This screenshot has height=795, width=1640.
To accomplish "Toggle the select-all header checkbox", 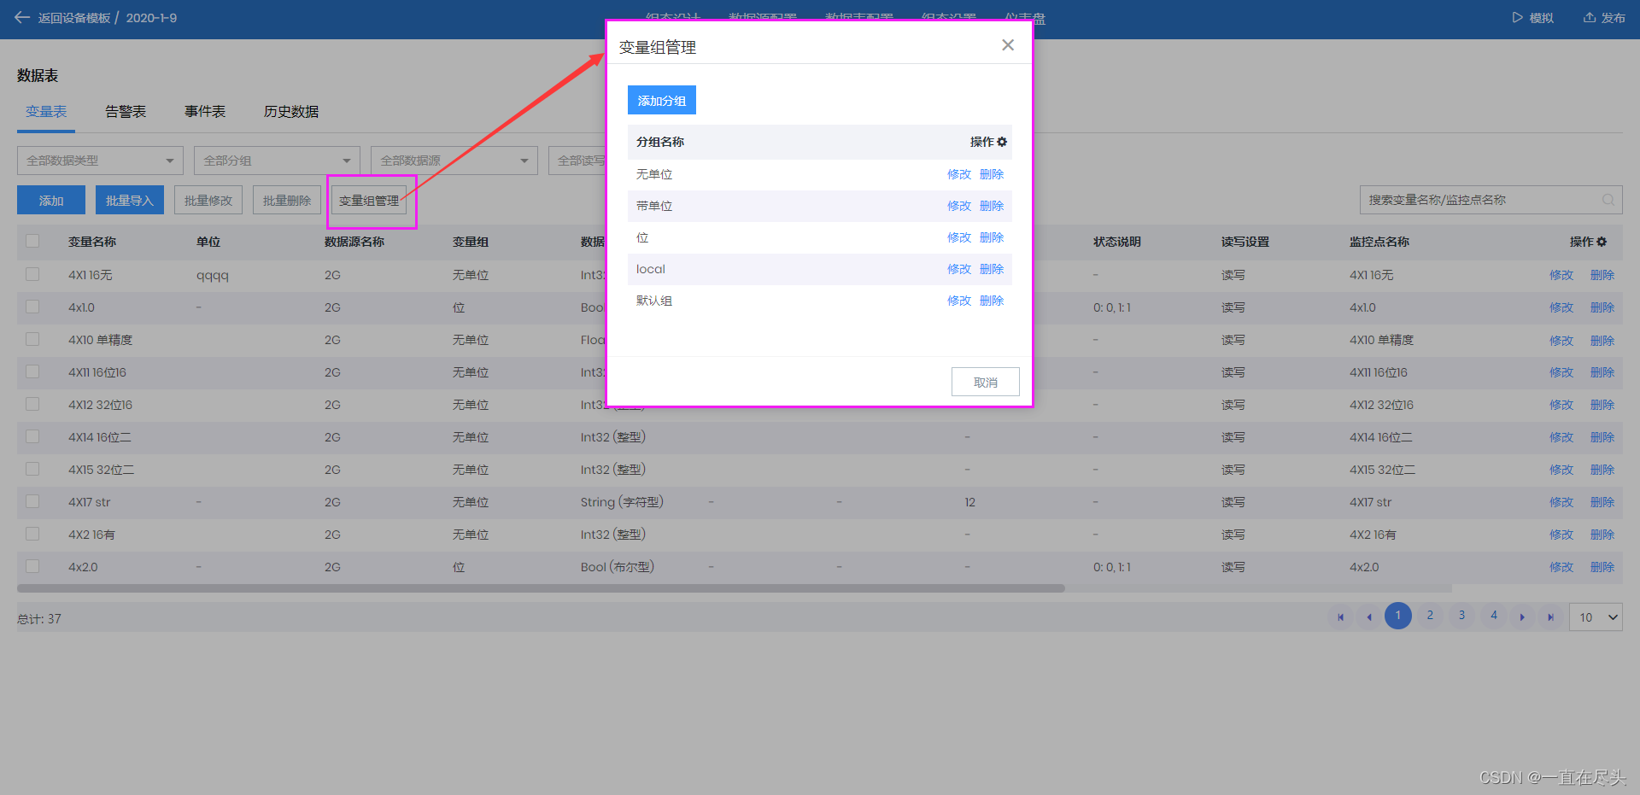I will [x=32, y=241].
